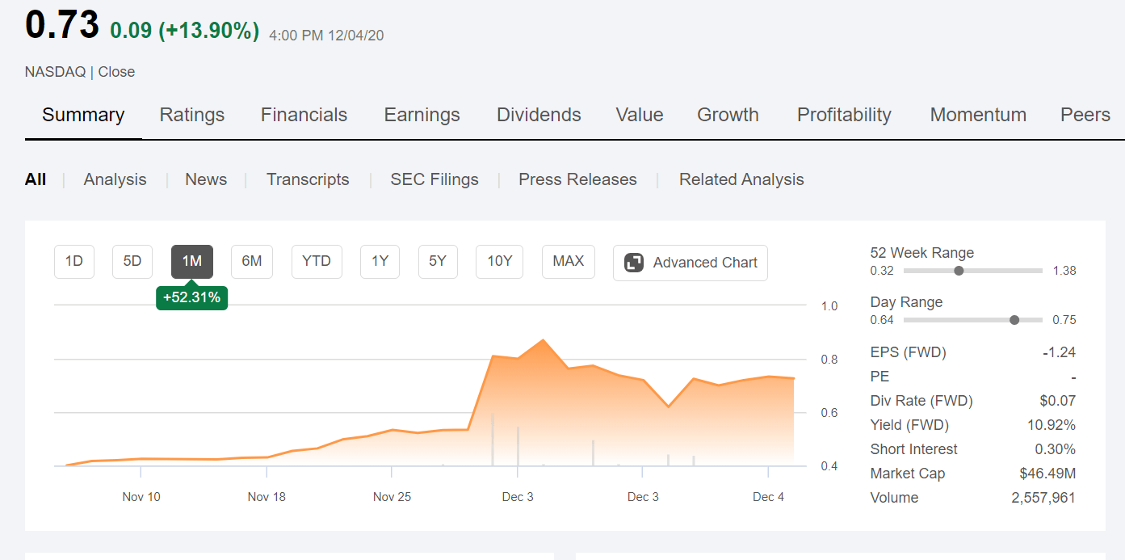Show the 10Y price chart
Image resolution: width=1125 pixels, height=560 pixels.
point(500,262)
